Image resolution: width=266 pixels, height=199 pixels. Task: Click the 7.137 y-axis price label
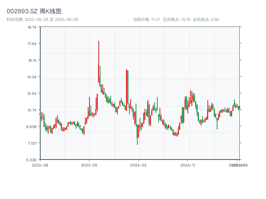[32, 143]
